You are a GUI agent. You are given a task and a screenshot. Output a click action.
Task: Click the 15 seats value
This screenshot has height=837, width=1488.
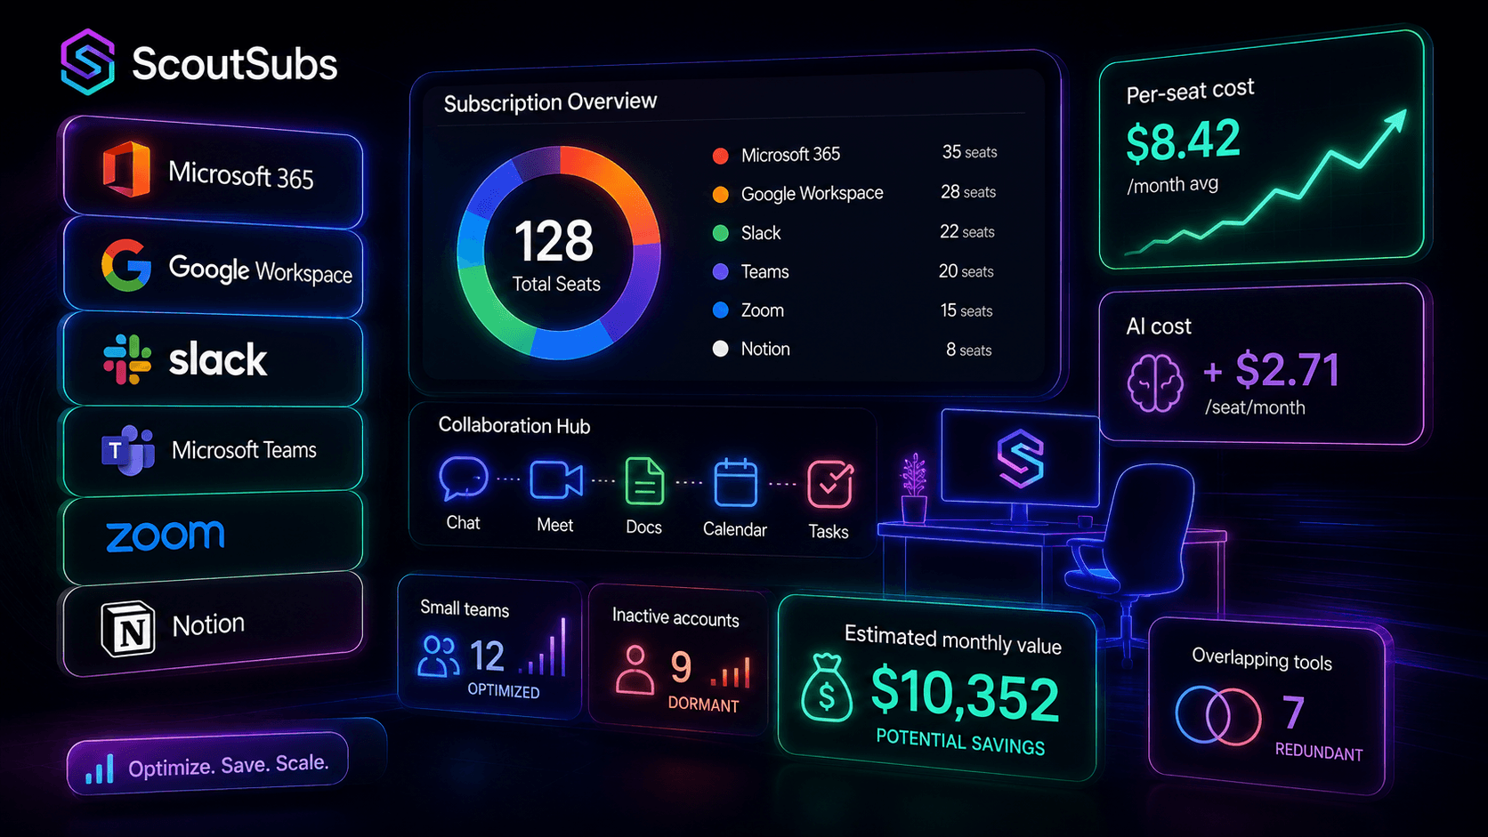pos(966,310)
